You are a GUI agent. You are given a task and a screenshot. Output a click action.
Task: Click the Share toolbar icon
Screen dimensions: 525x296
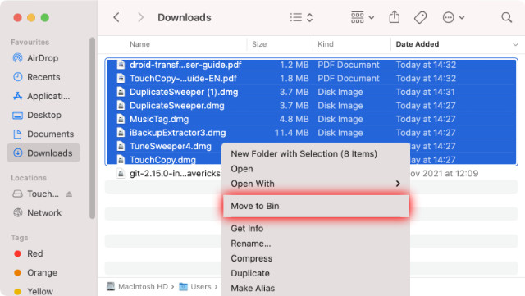[x=395, y=17]
